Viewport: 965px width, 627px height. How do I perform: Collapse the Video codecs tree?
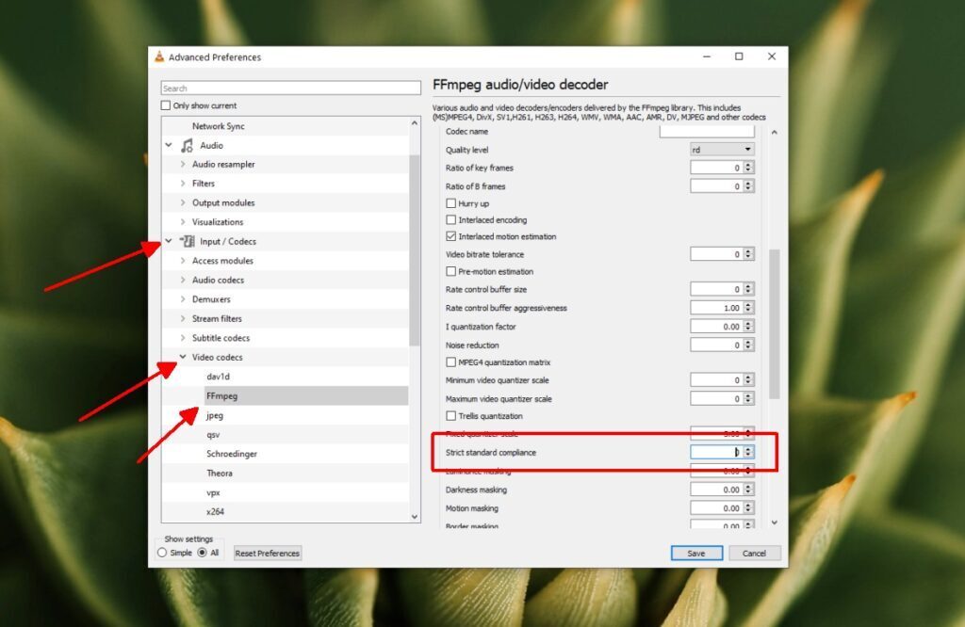click(x=182, y=357)
